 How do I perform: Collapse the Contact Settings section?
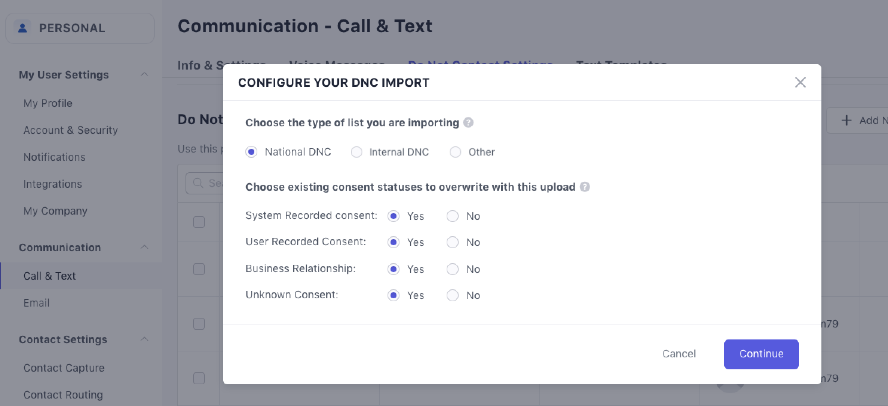coord(144,339)
